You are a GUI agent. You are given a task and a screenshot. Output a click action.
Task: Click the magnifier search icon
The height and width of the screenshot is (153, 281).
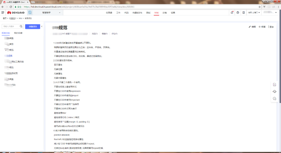click(21, 26)
